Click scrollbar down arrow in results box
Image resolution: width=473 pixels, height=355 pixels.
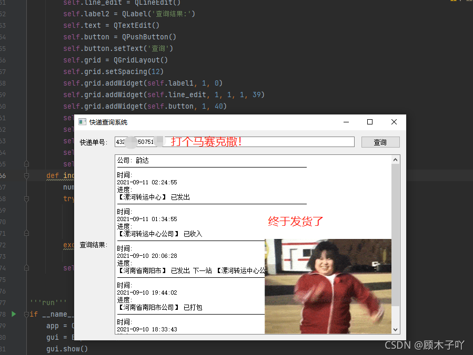(x=395, y=330)
